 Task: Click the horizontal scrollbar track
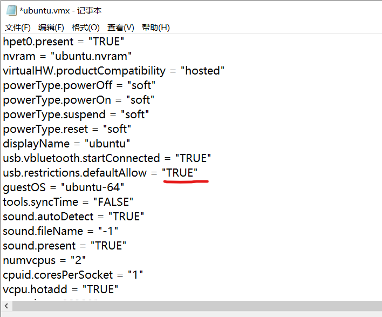pyautogui.click(x=197, y=306)
